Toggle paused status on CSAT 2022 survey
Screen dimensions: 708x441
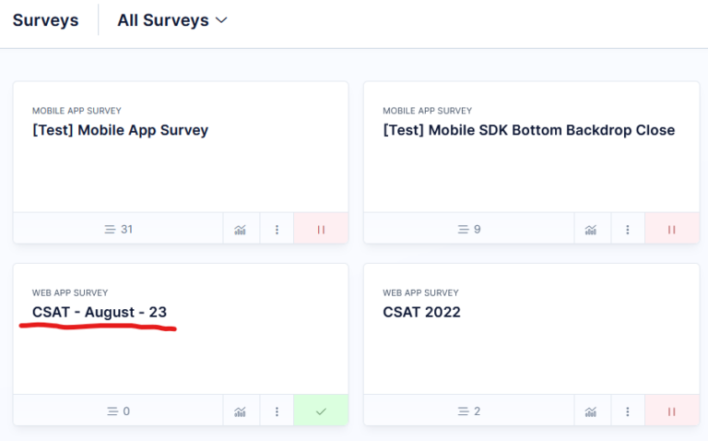pyautogui.click(x=672, y=411)
